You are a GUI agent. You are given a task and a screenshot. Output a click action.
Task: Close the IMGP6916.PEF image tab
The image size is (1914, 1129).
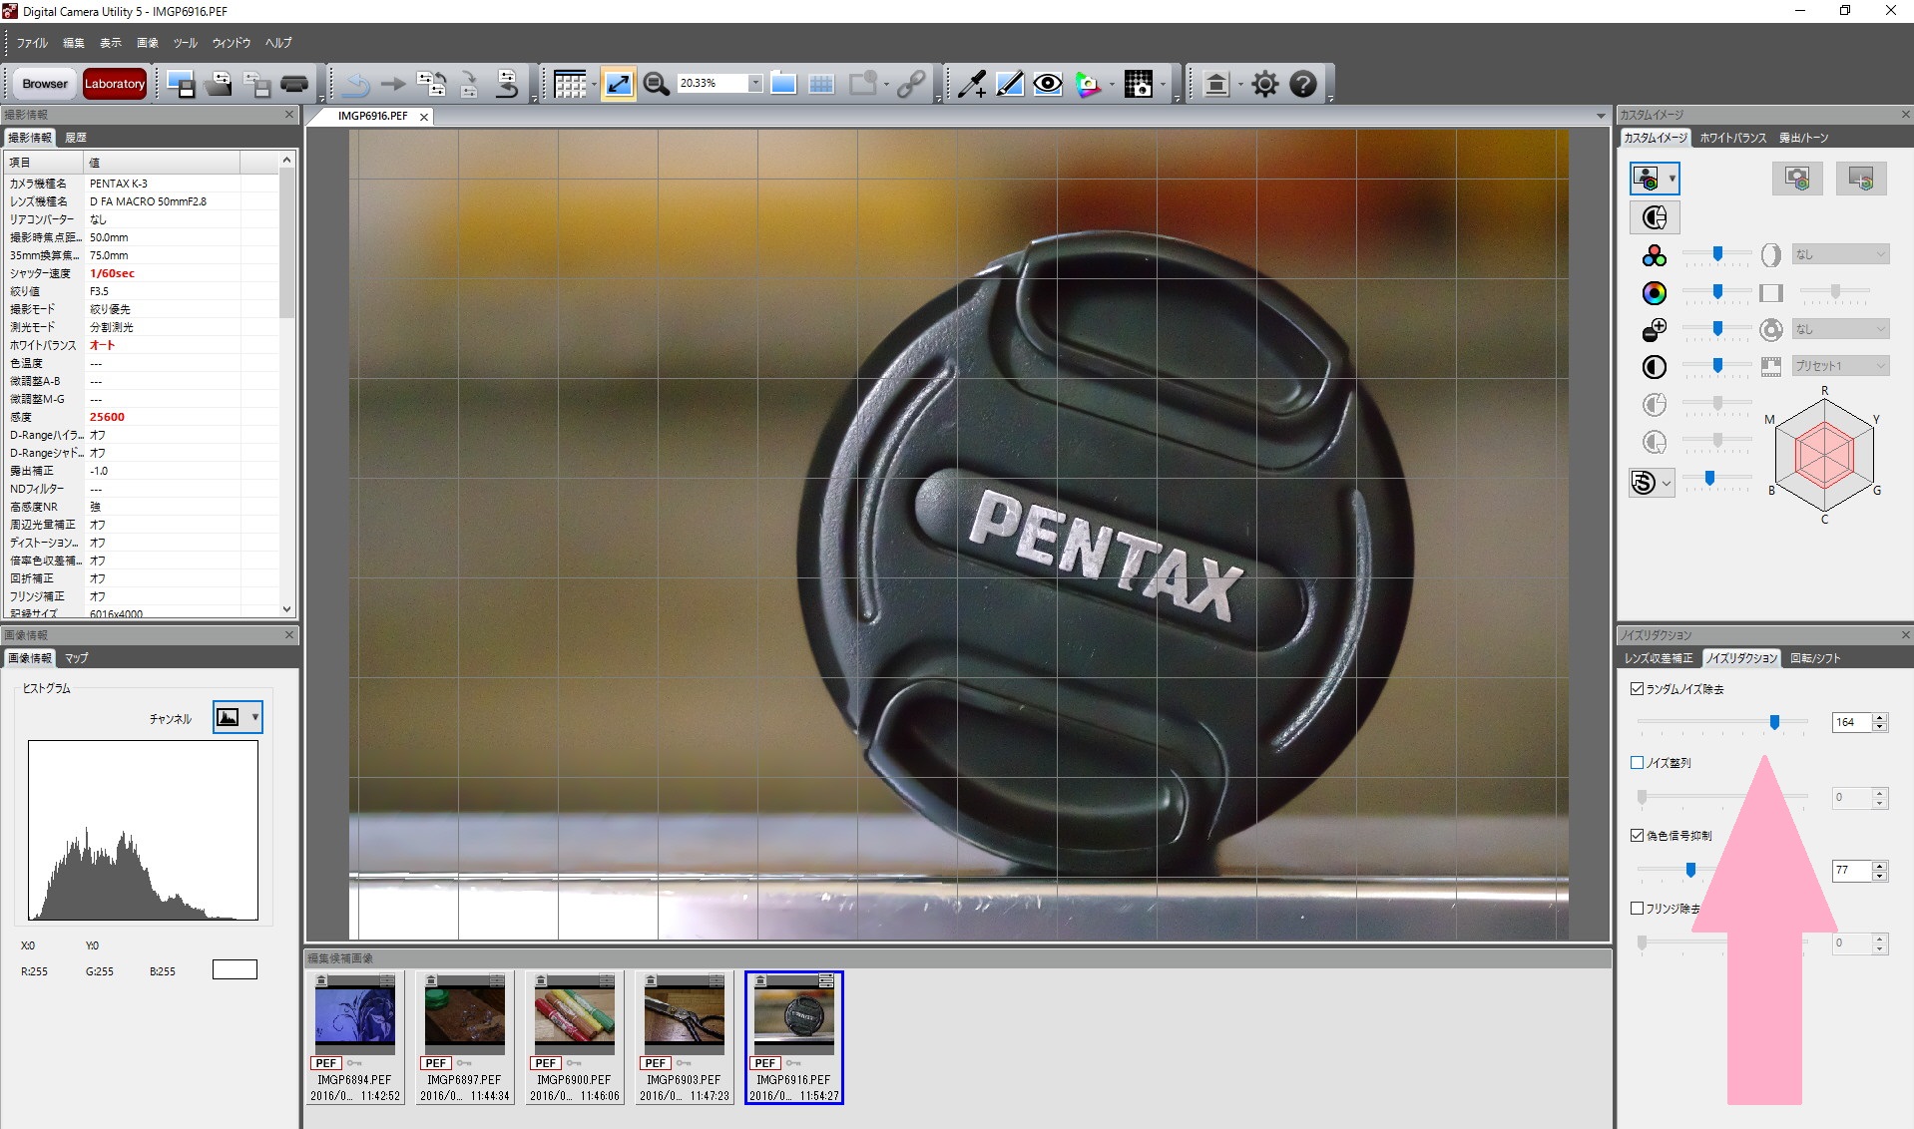coord(424,117)
